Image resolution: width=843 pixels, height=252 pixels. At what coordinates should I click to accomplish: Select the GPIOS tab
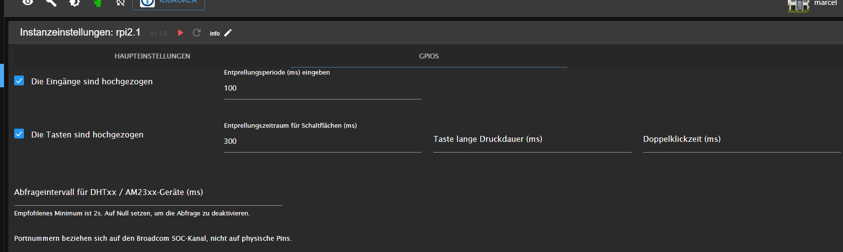pyautogui.click(x=429, y=56)
